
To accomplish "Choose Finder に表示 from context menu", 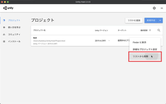I will tap(145, 42).
